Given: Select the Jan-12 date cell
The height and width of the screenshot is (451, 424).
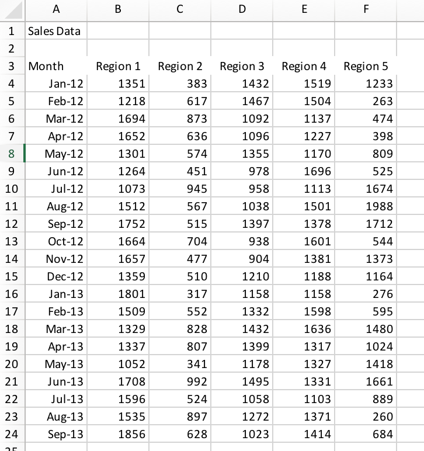Looking at the screenshot, I should pos(56,84).
